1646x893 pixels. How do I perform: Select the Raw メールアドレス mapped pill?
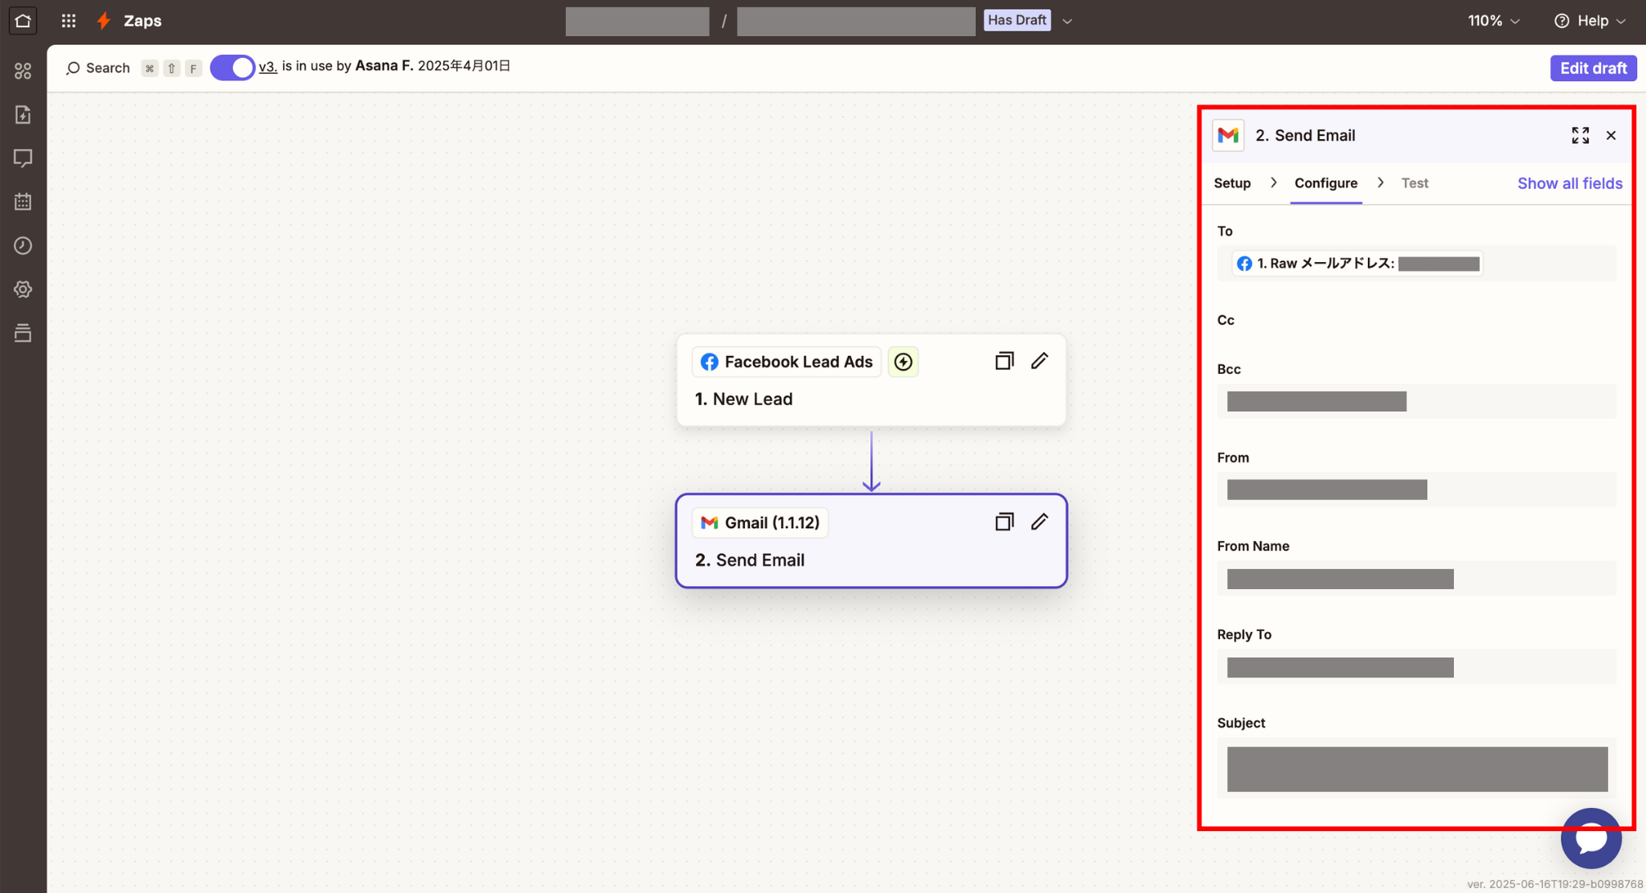[x=1357, y=264]
